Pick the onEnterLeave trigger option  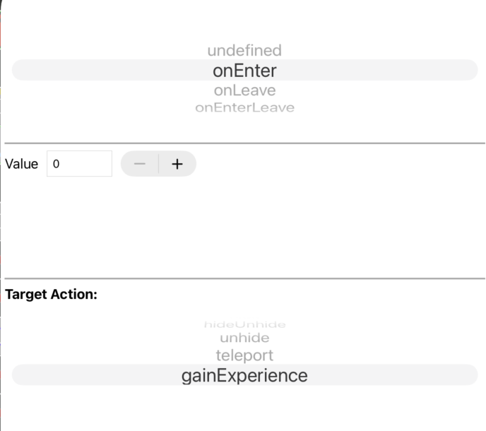(244, 107)
